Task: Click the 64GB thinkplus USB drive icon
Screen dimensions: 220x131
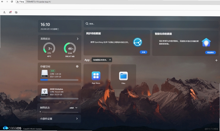Action: coord(45,92)
